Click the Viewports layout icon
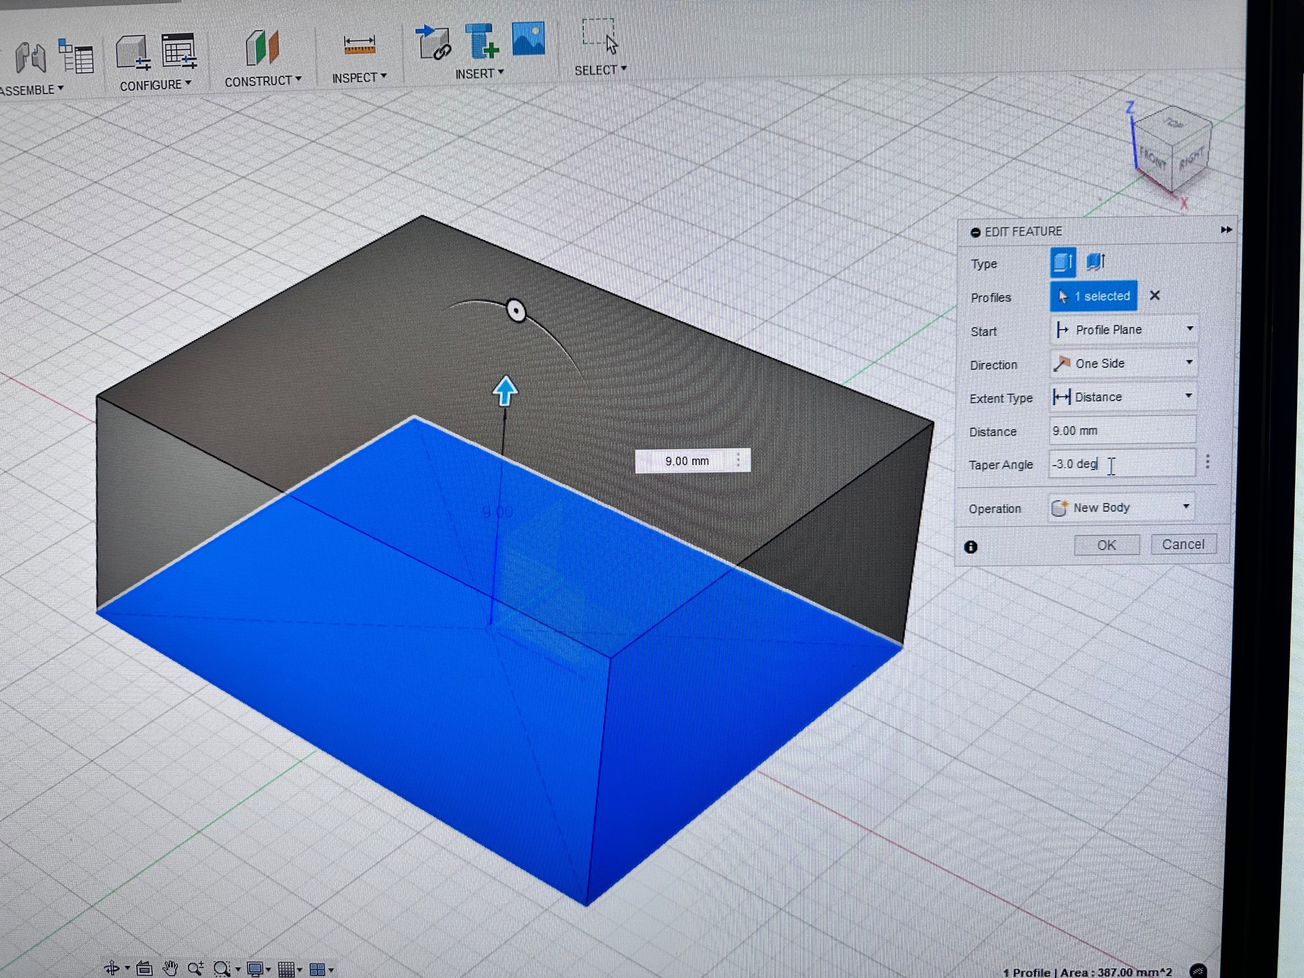 317,969
